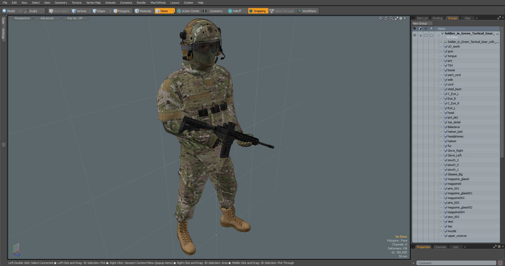Maximize the viewport with the expand icon

[396, 18]
